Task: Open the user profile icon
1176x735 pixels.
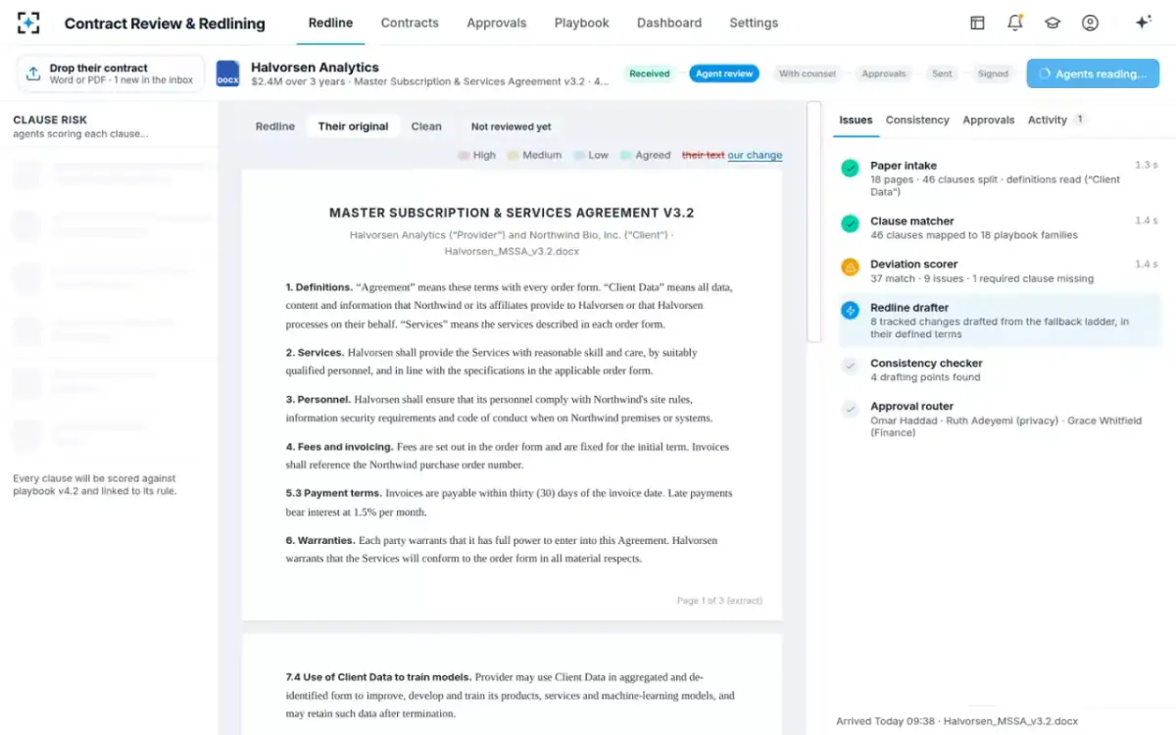Action: 1090,23
